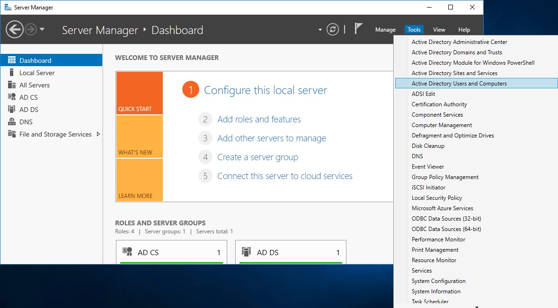Click File and Storage Services icon

point(12,134)
